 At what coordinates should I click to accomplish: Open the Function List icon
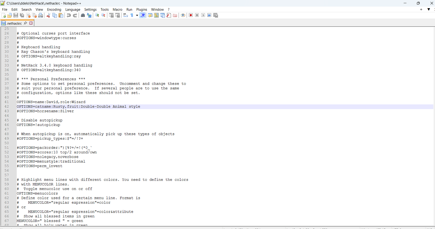pyautogui.click(x=169, y=15)
